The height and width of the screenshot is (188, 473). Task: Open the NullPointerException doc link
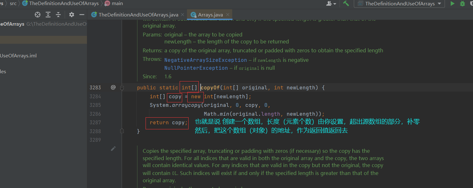click(x=196, y=68)
